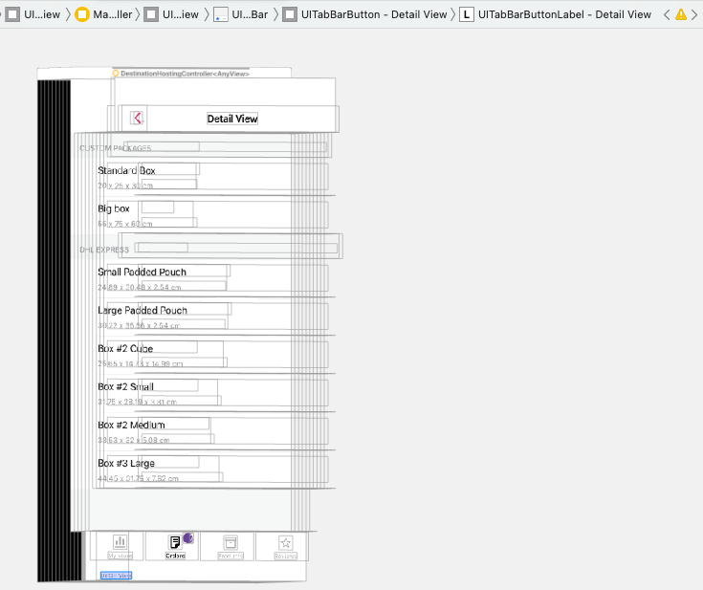Go to next issue with right chevron
The image size is (703, 590).
pyautogui.click(x=694, y=14)
